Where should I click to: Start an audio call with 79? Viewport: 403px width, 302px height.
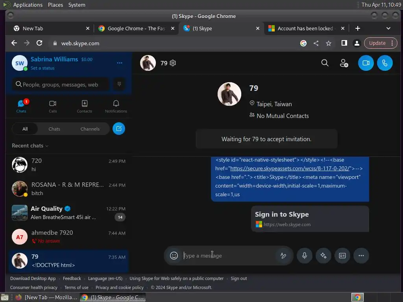[x=385, y=63]
